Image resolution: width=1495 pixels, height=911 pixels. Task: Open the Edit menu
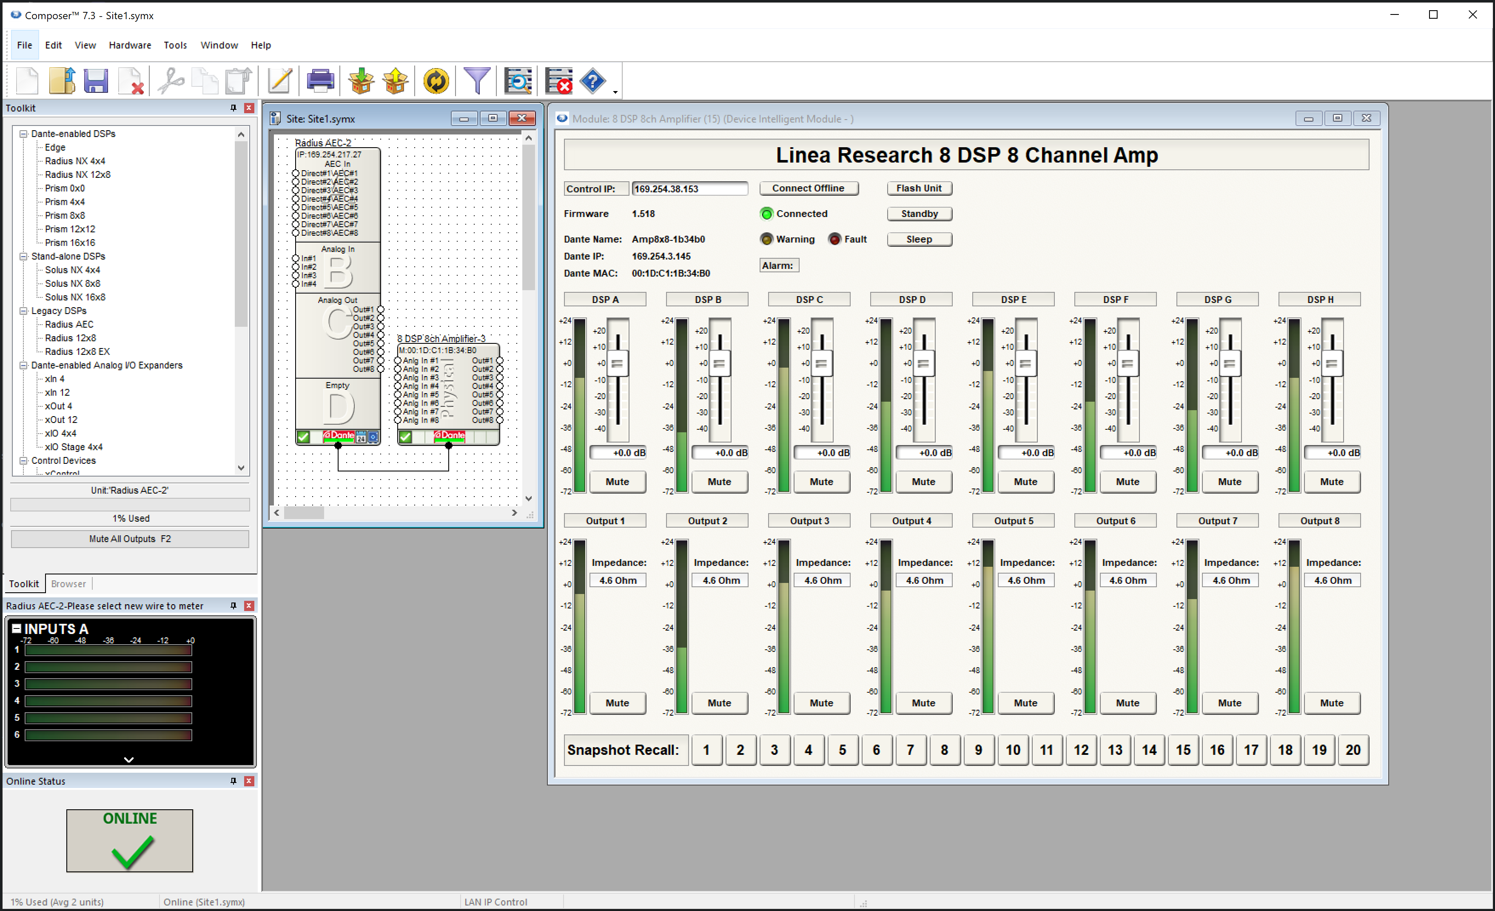[x=54, y=45]
